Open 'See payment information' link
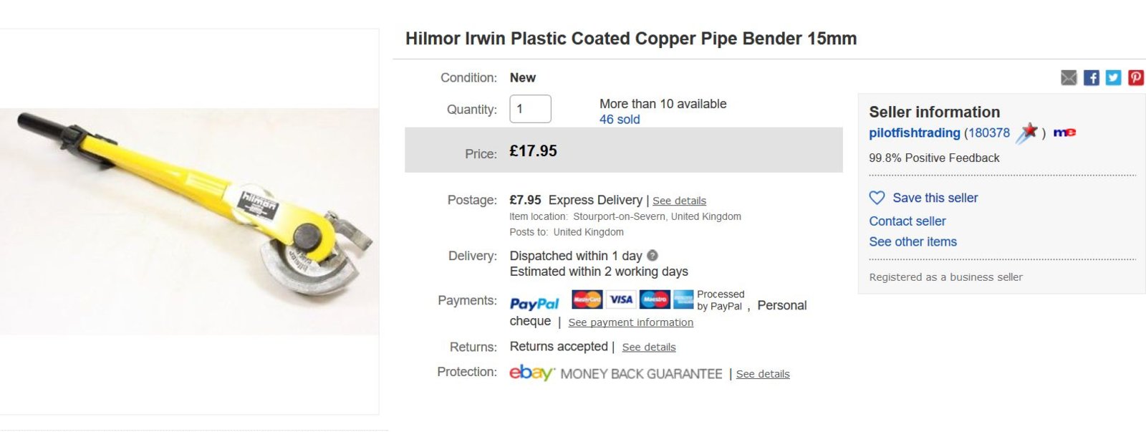The height and width of the screenshot is (432, 1146). 630,322
